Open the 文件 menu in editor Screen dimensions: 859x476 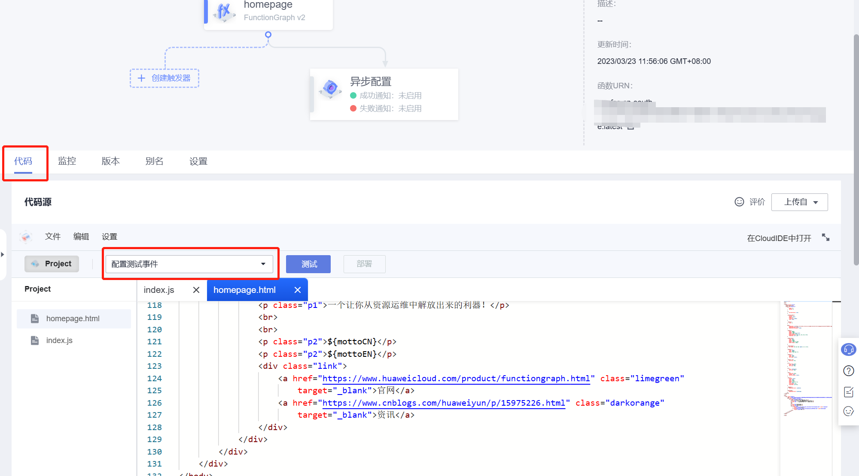click(53, 237)
